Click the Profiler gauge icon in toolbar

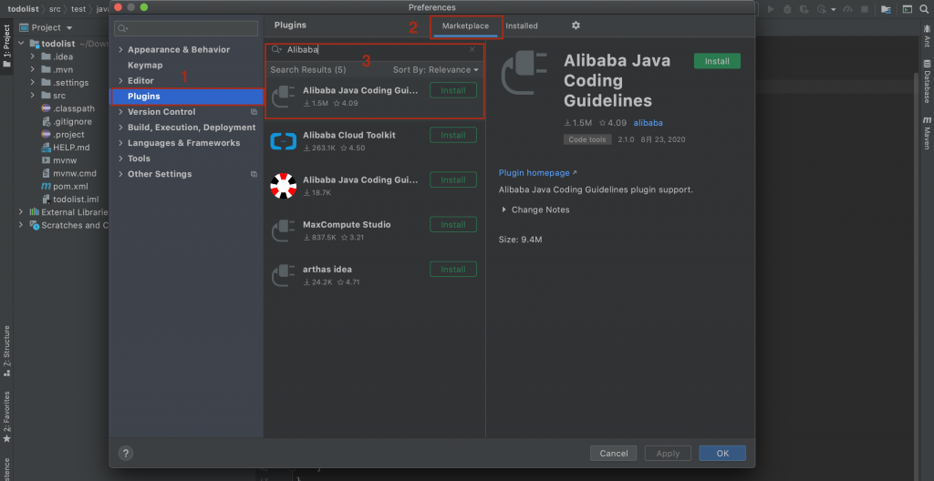pyautogui.click(x=849, y=9)
